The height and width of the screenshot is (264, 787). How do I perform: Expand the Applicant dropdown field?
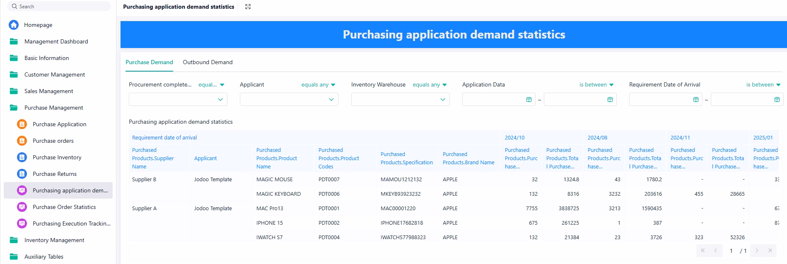tap(289, 99)
